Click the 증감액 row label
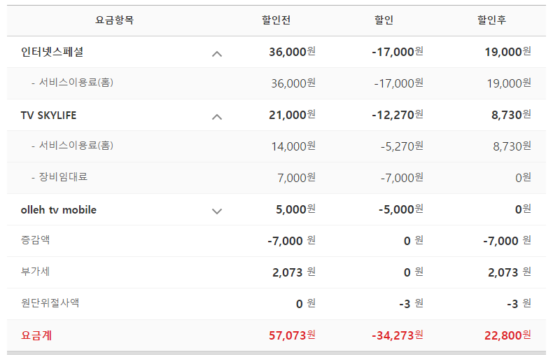The height and width of the screenshot is (355, 553). (36, 240)
